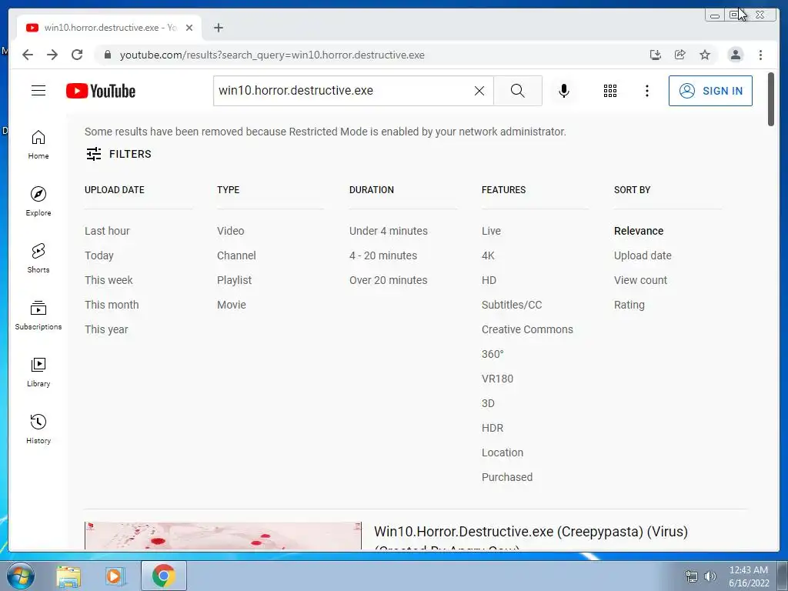Enable 3D feature filter

point(488,403)
